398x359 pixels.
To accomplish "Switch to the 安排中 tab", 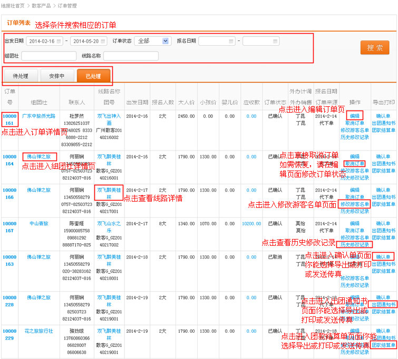I will [x=57, y=76].
